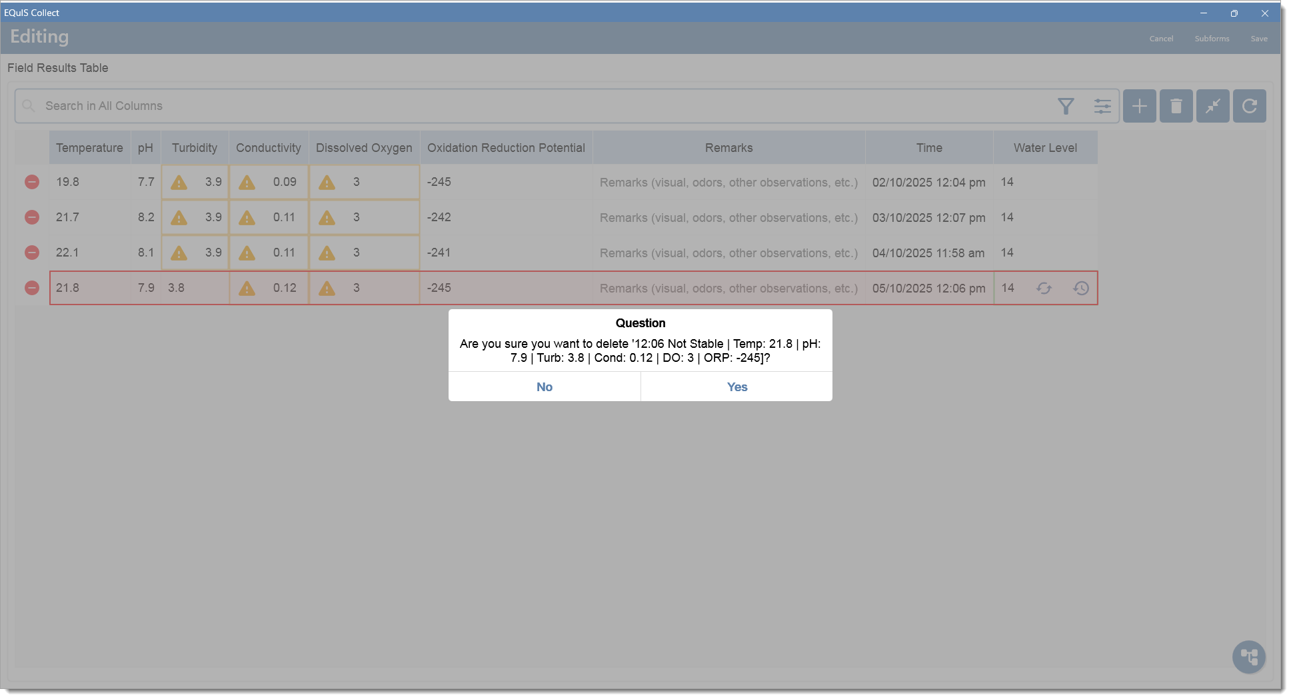The image size is (1291, 699).
Task: Select the time cell 04/10/2025 11:58 am
Action: click(x=929, y=253)
